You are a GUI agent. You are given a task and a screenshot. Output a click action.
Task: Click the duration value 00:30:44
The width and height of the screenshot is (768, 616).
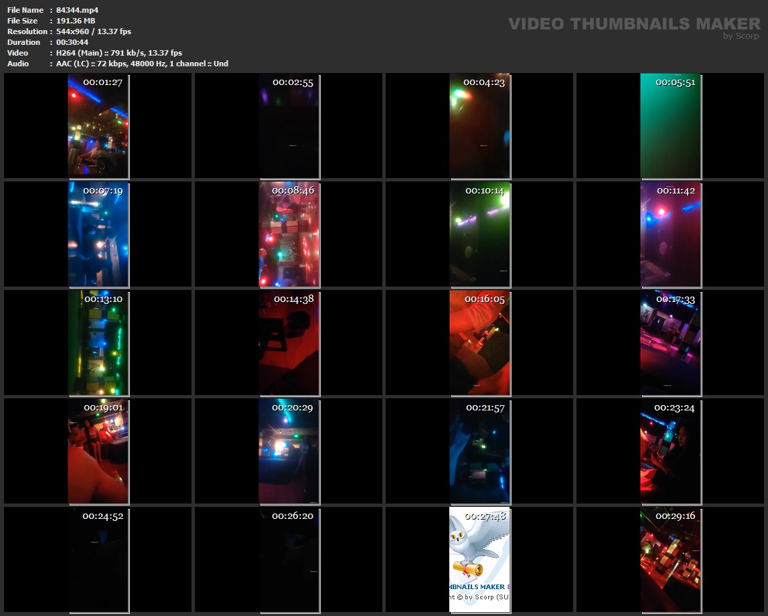click(x=72, y=42)
